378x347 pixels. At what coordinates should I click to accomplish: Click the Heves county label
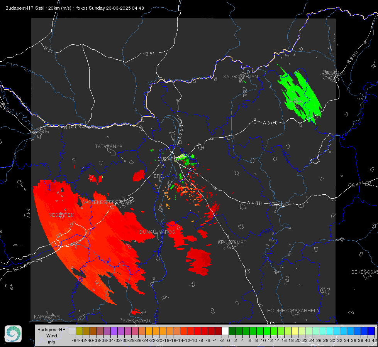click(286, 157)
